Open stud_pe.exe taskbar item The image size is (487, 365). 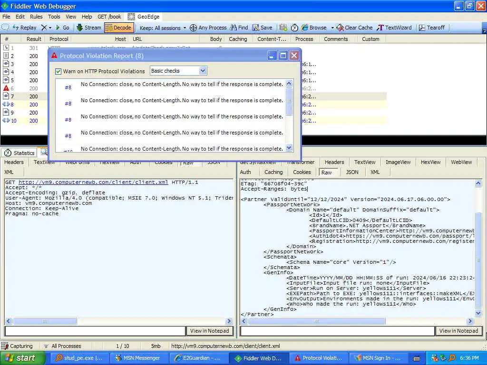pyautogui.click(x=78, y=358)
